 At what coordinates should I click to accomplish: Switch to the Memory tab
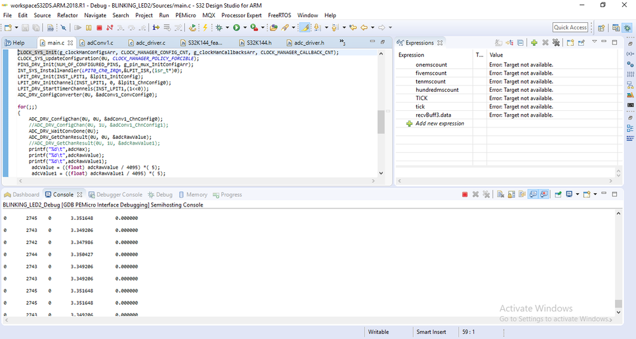click(x=192, y=194)
